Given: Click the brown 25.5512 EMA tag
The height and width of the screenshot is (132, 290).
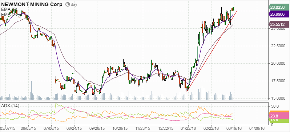Looking at the screenshot, I should (x=278, y=24).
